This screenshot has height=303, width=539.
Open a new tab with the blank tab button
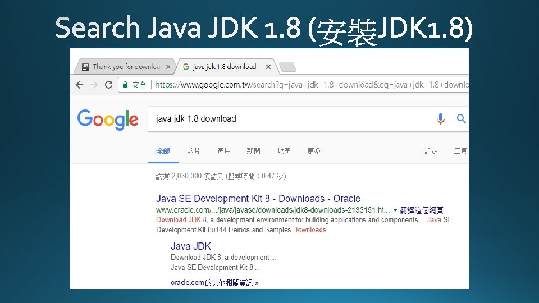(x=287, y=67)
